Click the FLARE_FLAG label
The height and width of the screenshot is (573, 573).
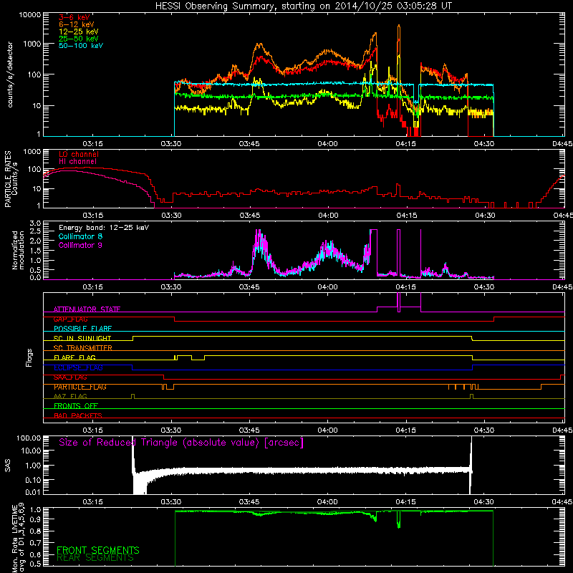74,357
